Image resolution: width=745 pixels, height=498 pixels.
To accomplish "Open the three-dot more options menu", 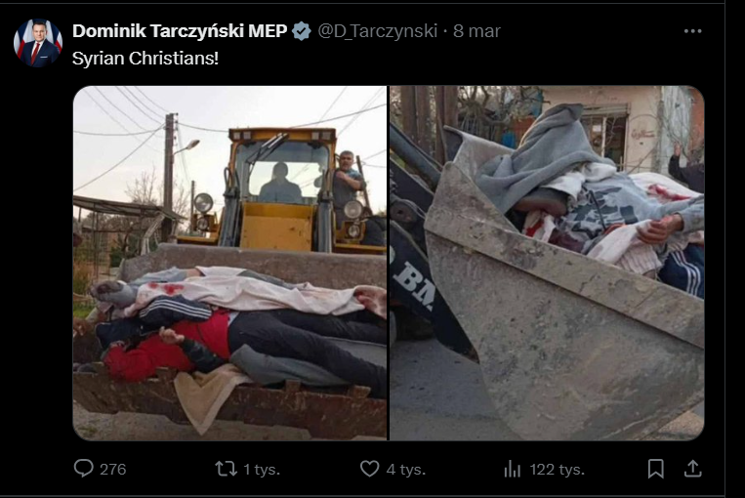I will (x=692, y=31).
